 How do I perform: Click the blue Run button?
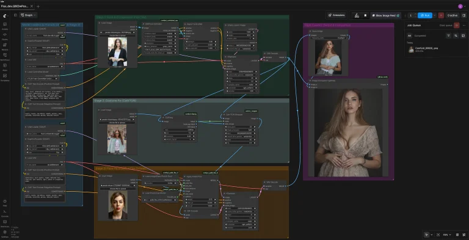(x=425, y=15)
